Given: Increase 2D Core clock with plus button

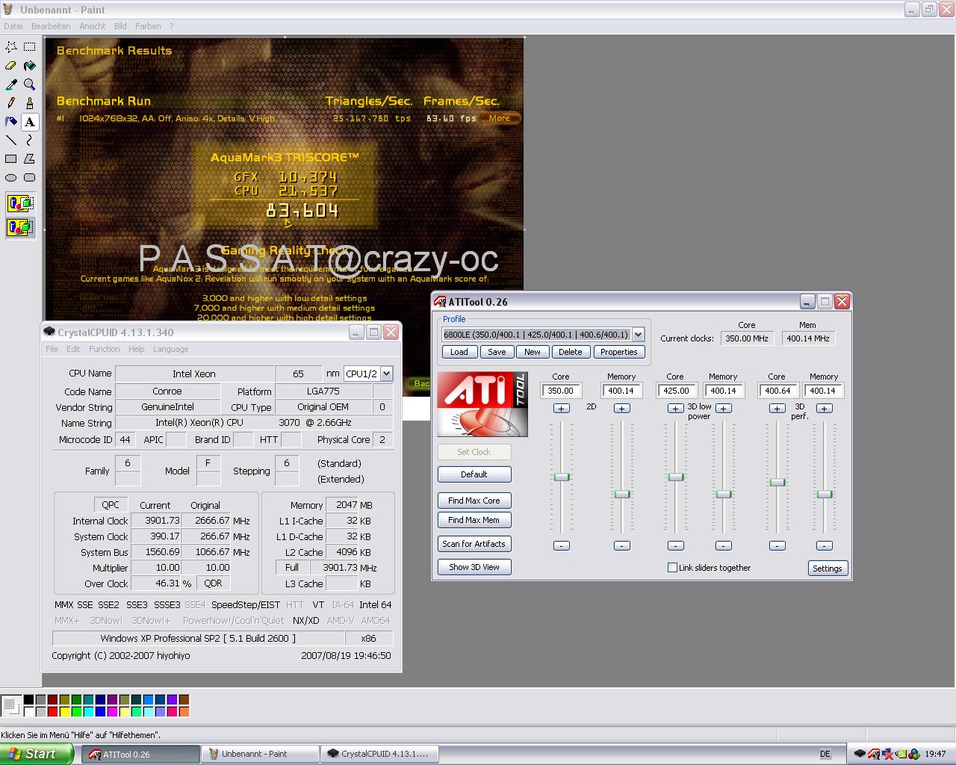Looking at the screenshot, I should pyautogui.click(x=561, y=408).
